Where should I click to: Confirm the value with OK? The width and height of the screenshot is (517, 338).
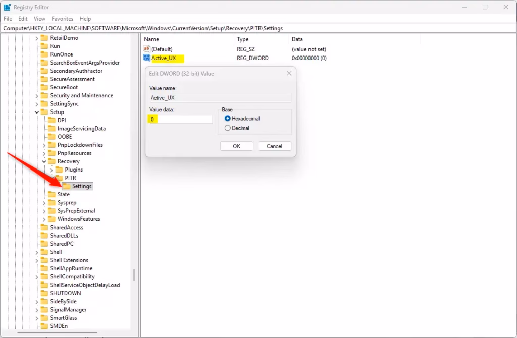236,146
